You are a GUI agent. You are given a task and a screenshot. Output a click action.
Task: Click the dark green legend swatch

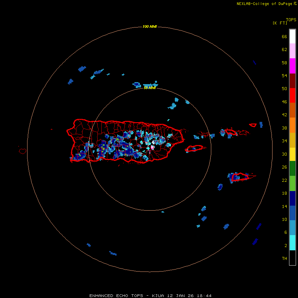coord(292,169)
